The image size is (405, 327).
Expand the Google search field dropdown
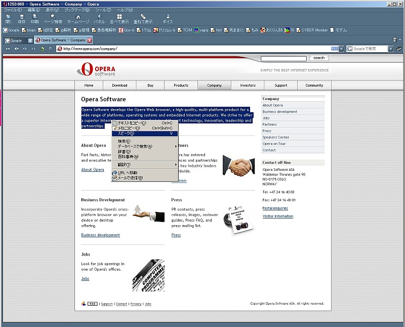pyautogui.click(x=390, y=49)
